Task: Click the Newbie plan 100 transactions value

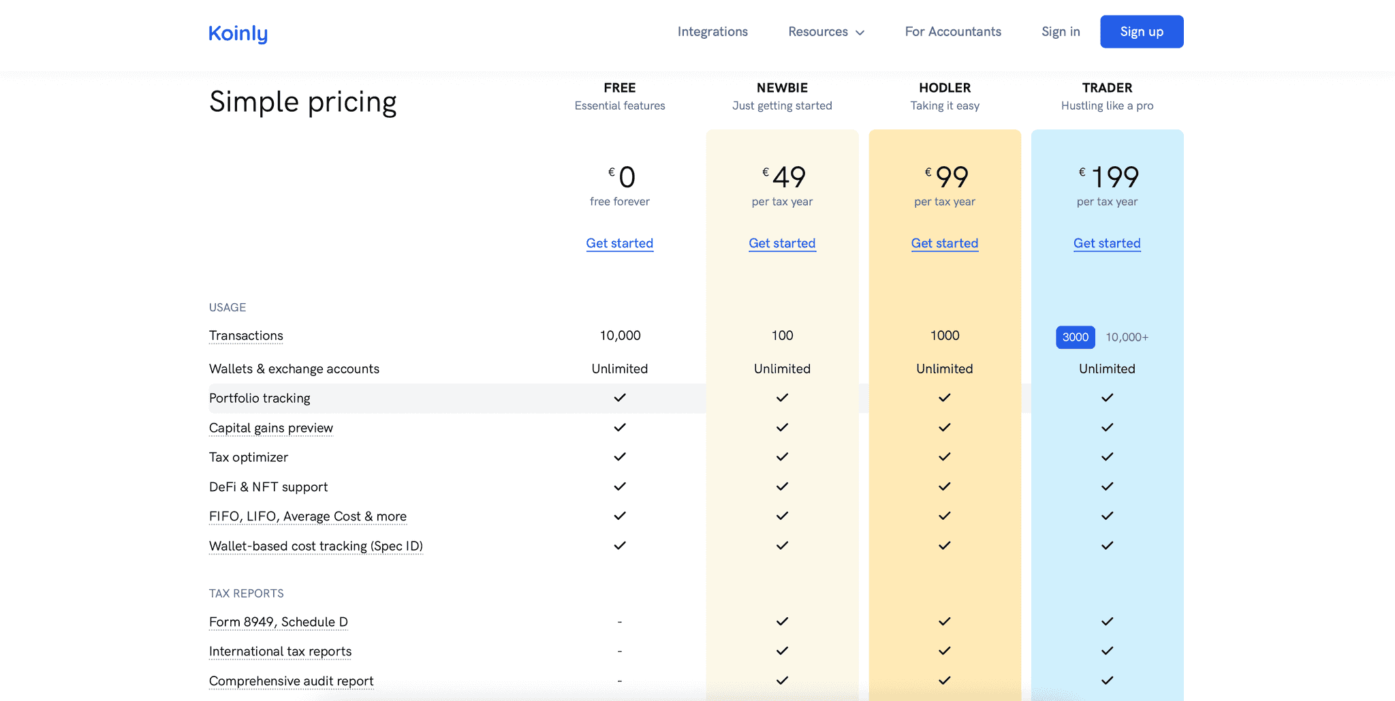Action: pos(782,336)
